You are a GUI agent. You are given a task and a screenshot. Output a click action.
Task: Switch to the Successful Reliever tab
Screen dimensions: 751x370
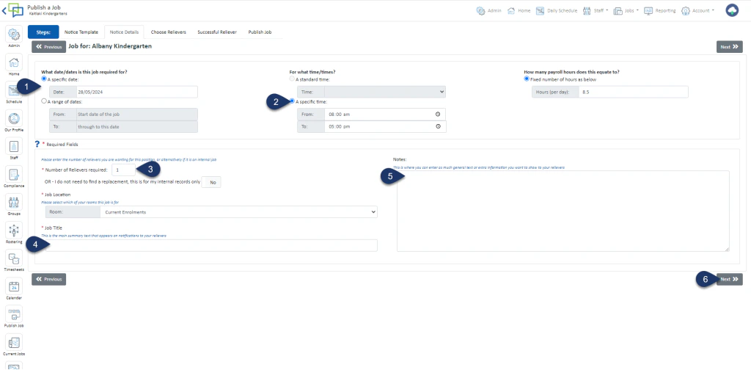pyautogui.click(x=217, y=32)
